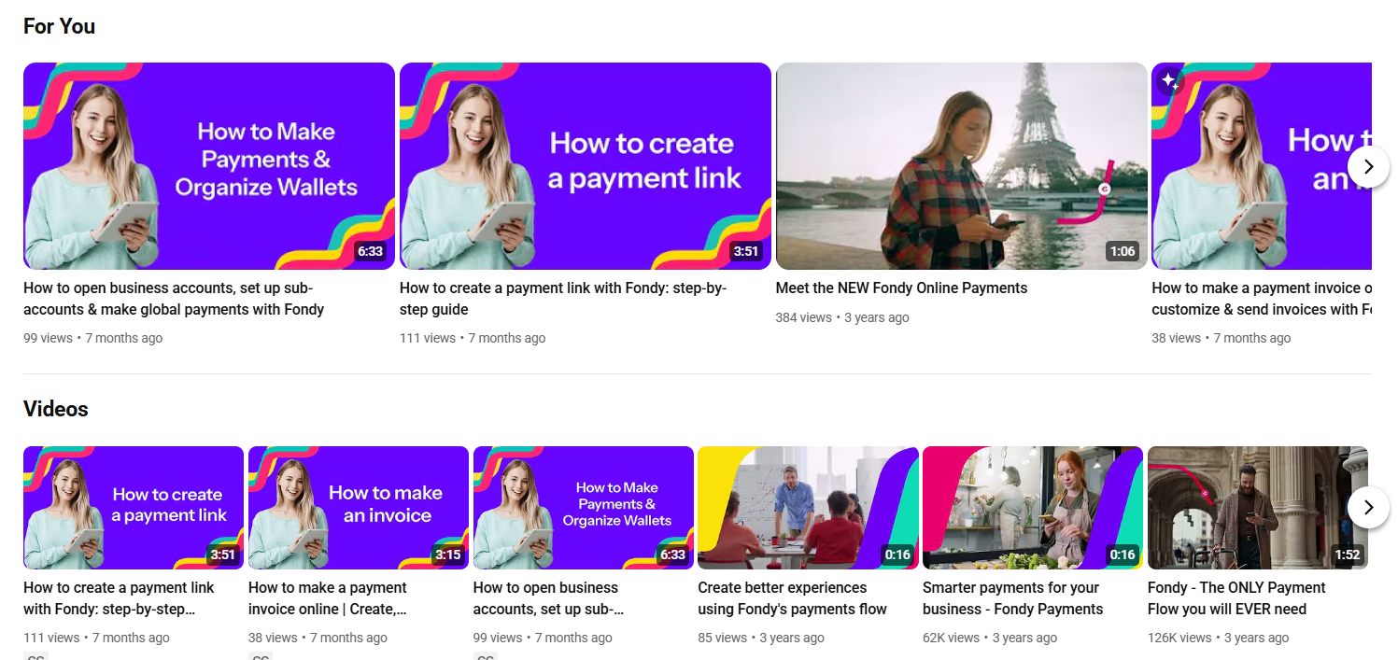Viewport: 1398px width, 660px height.
Task: Click the 1:06 duration badge on the Eiffel Tower video
Action: pyautogui.click(x=1123, y=250)
